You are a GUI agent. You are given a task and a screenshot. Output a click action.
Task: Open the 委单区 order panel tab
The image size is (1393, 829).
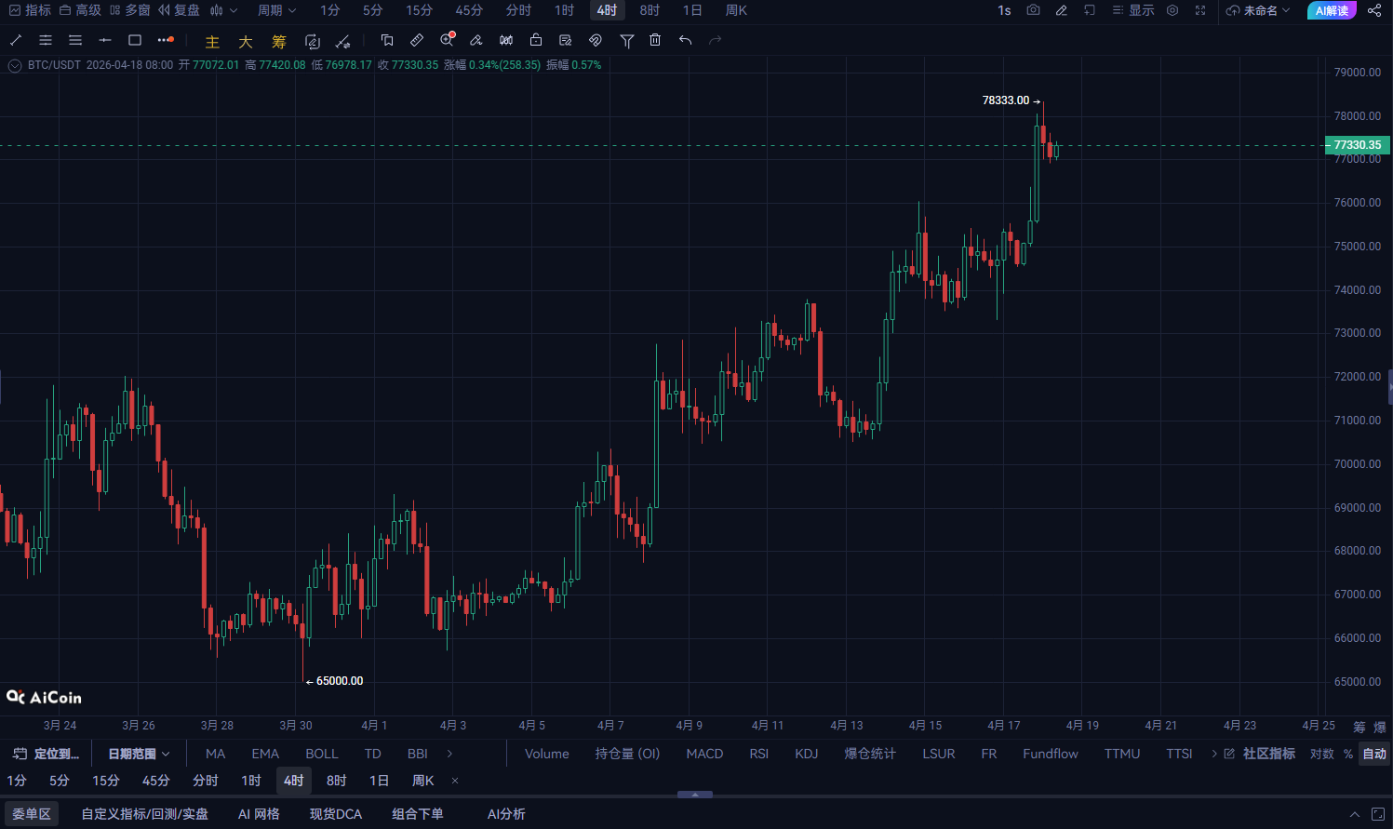point(32,814)
